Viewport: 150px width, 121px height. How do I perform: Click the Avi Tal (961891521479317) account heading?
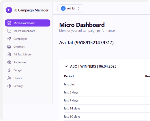pyautogui.click(x=86, y=42)
